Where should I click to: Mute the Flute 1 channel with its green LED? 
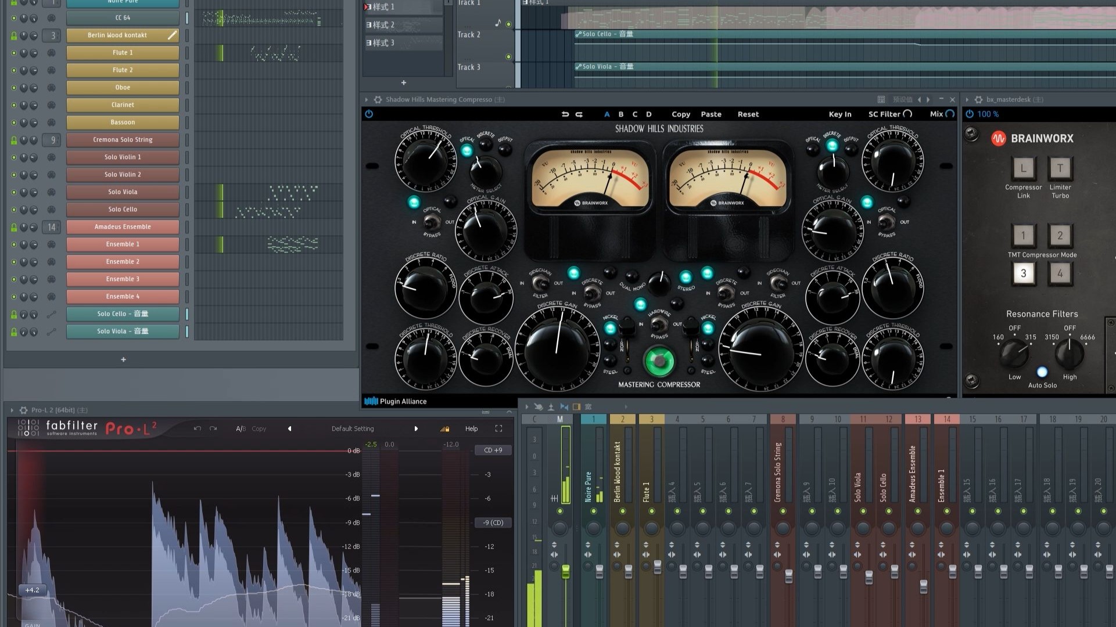point(14,53)
